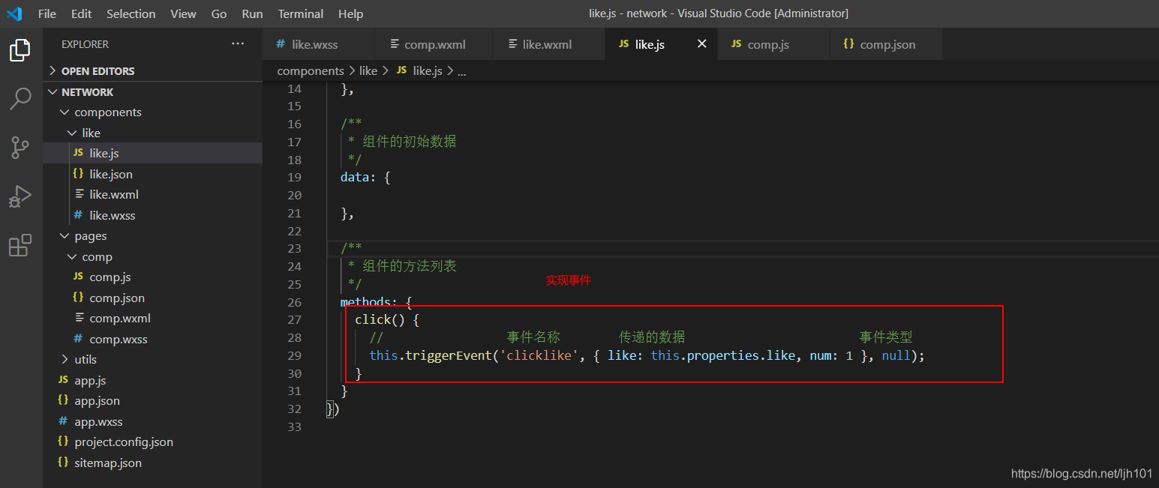Image resolution: width=1159 pixels, height=488 pixels.
Task: Open sitemap.json in the file tree
Action: point(152,463)
